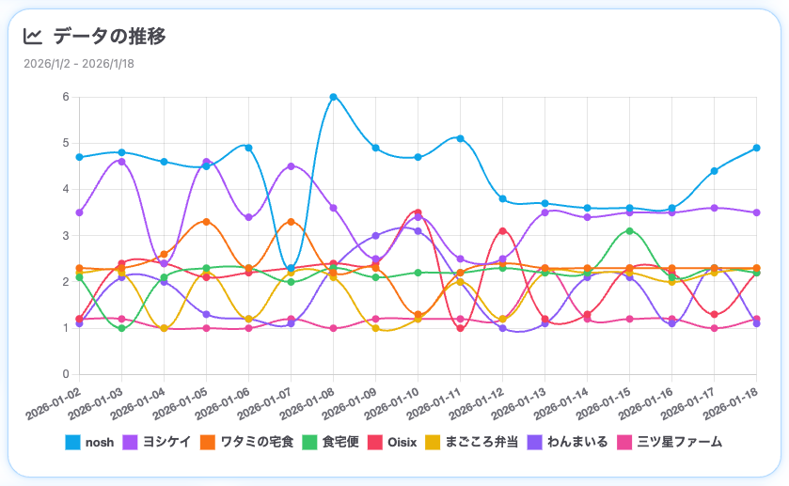Click the nosh peak point at value 6
789x486 pixels.
[334, 97]
